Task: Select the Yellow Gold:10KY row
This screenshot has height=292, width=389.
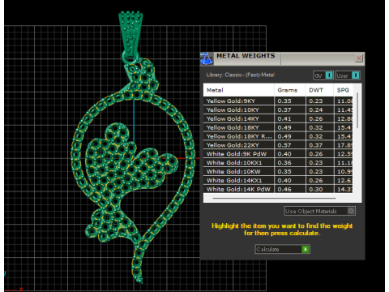Action: coord(278,109)
